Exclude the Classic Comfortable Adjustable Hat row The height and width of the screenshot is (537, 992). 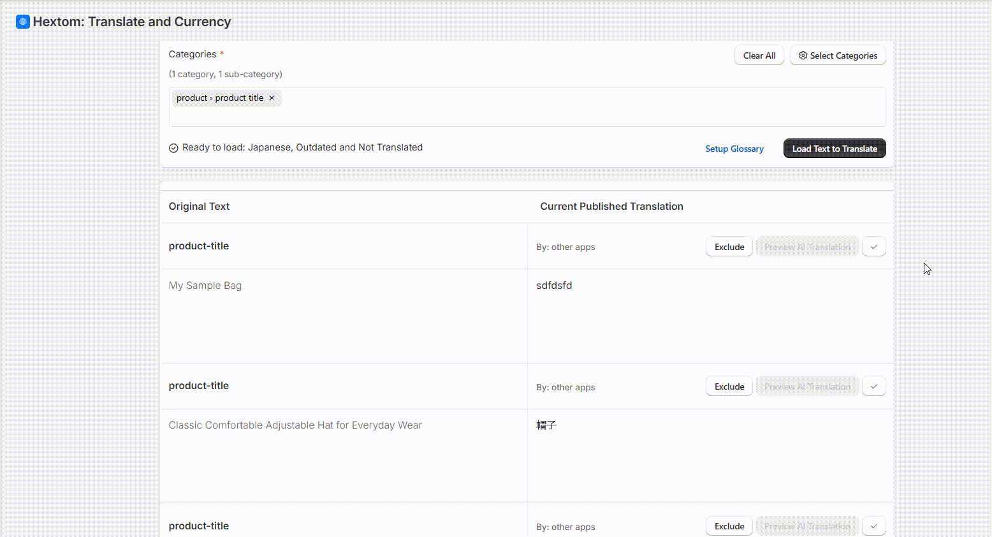pos(729,386)
